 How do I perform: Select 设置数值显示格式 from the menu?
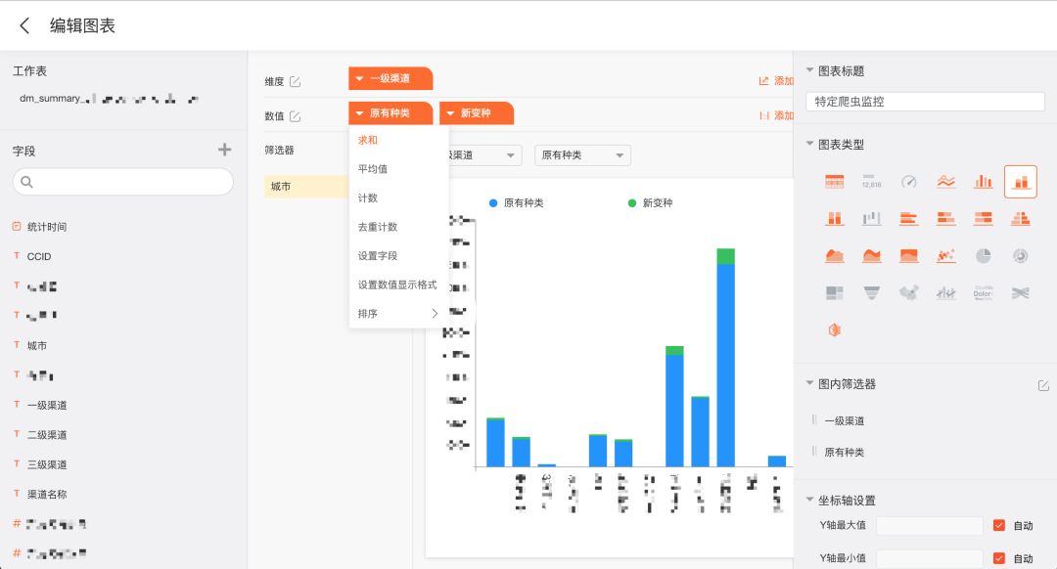point(398,284)
